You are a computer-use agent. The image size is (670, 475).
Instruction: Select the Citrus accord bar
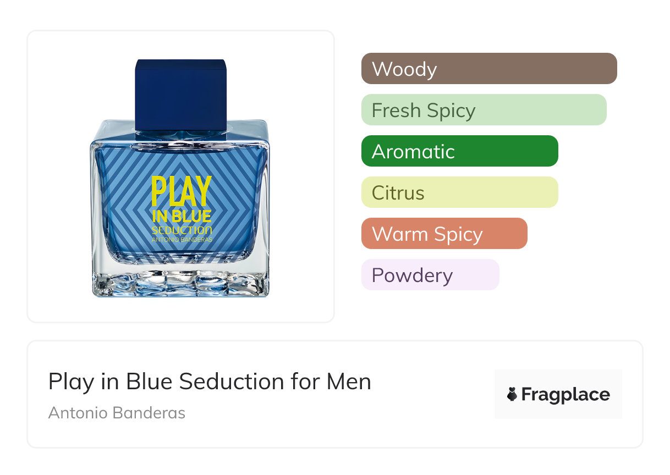coord(460,192)
